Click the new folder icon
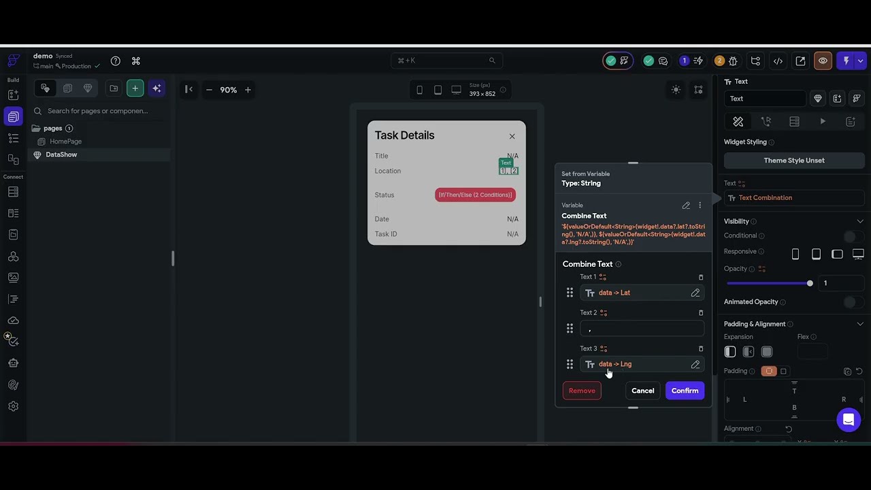Image resolution: width=871 pixels, height=490 pixels. tap(114, 88)
